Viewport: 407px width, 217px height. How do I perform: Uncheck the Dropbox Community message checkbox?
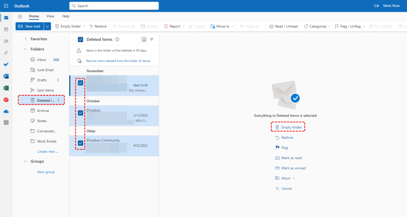point(81,143)
